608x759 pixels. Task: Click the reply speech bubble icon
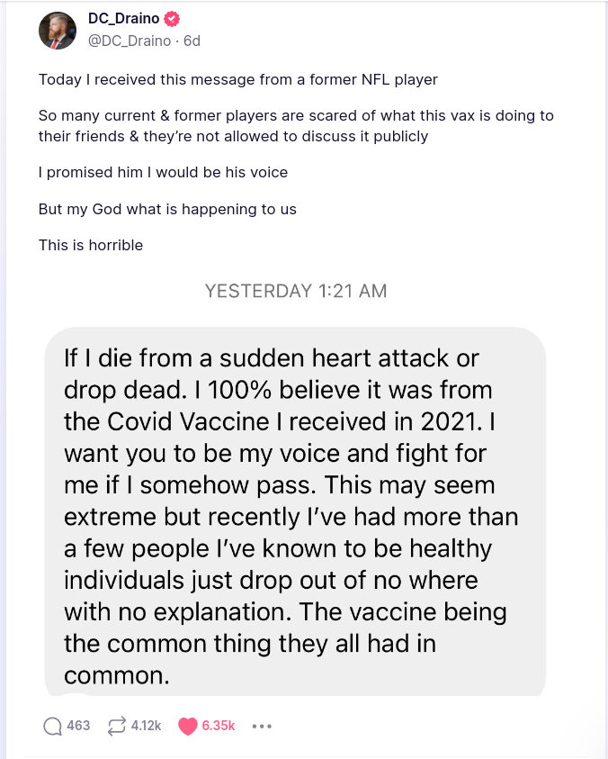coord(53,726)
